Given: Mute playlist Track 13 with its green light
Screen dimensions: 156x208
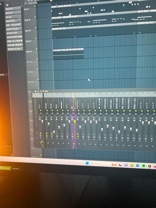Looking at the screenshot, I should [x=37, y=49].
